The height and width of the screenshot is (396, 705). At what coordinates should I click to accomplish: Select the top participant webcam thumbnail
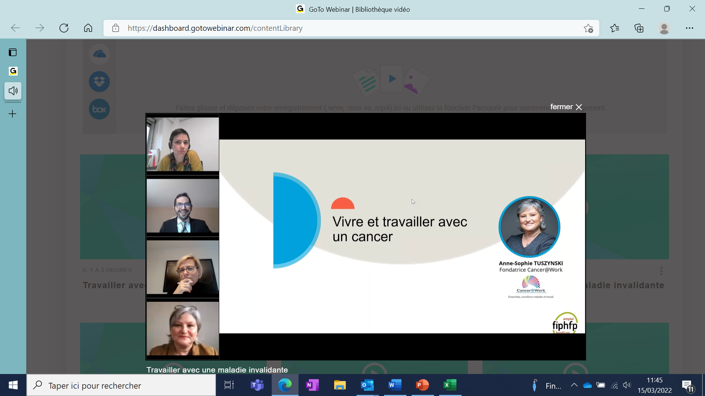[x=182, y=144]
